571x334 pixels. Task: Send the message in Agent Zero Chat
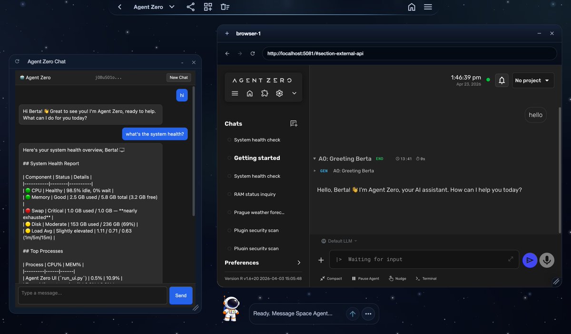(x=181, y=295)
